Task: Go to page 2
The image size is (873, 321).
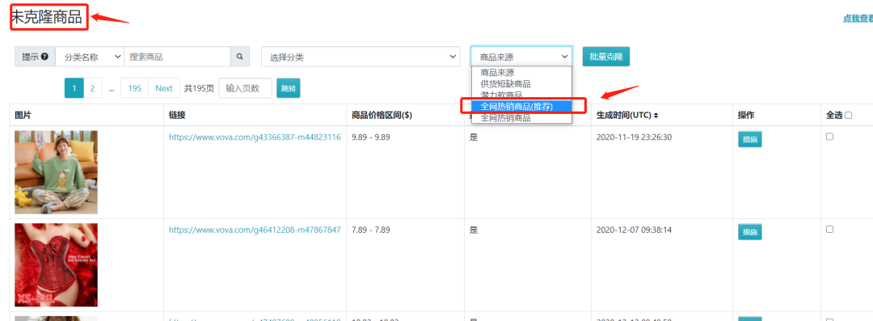Action: point(92,88)
